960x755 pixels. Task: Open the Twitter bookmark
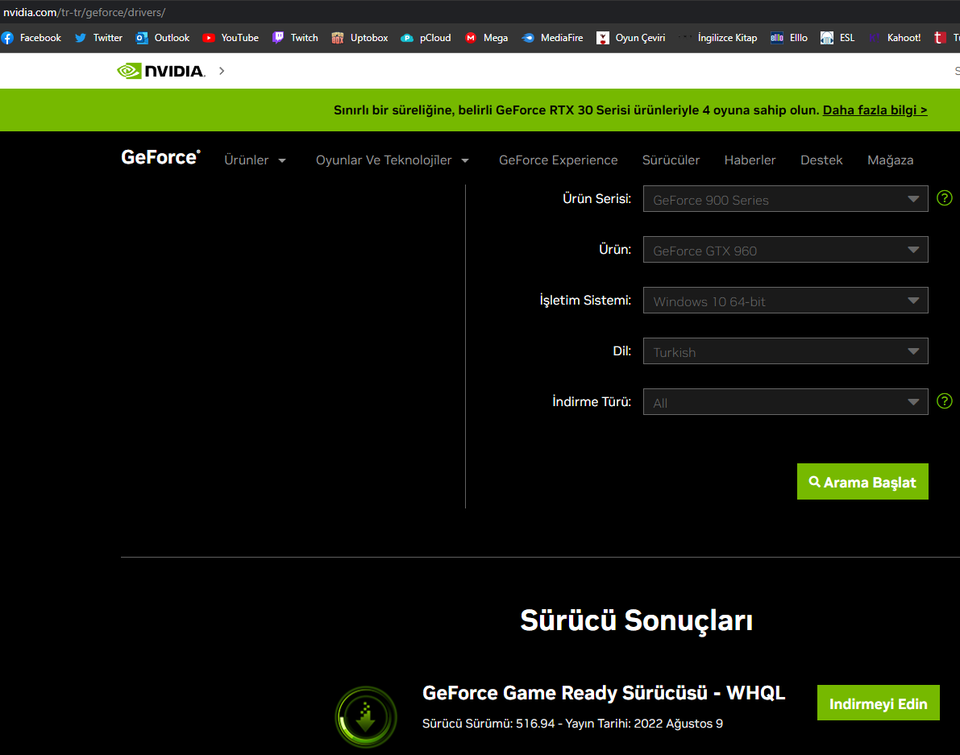98,38
